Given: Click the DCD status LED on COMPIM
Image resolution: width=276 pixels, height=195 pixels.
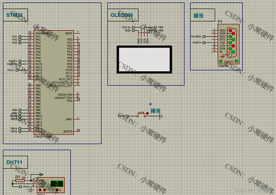Looking at the screenshot, I should tap(230, 30).
